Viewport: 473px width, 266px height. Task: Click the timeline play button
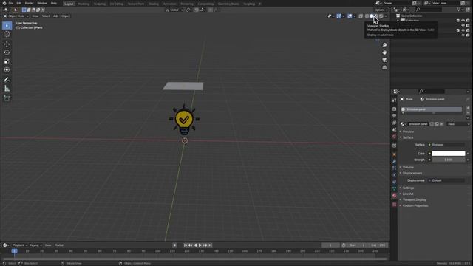point(200,245)
